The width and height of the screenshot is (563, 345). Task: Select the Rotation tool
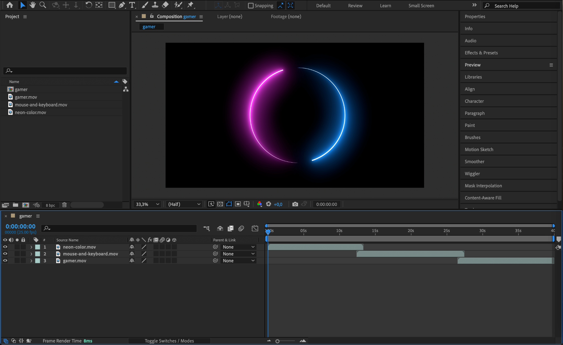coord(89,5)
